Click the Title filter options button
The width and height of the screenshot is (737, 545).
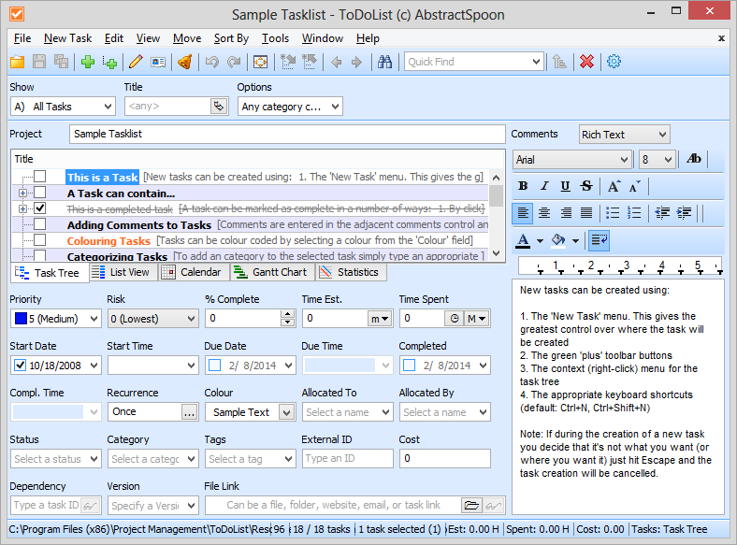click(219, 107)
